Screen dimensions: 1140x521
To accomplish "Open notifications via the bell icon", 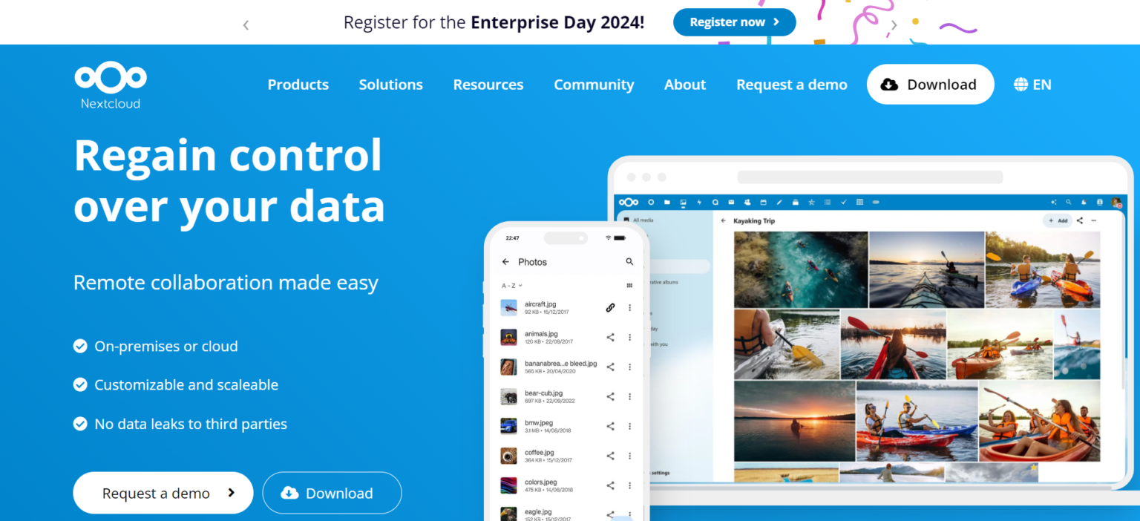I will [1084, 202].
